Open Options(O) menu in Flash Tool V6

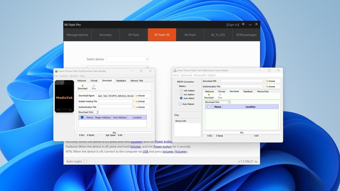click(186, 75)
